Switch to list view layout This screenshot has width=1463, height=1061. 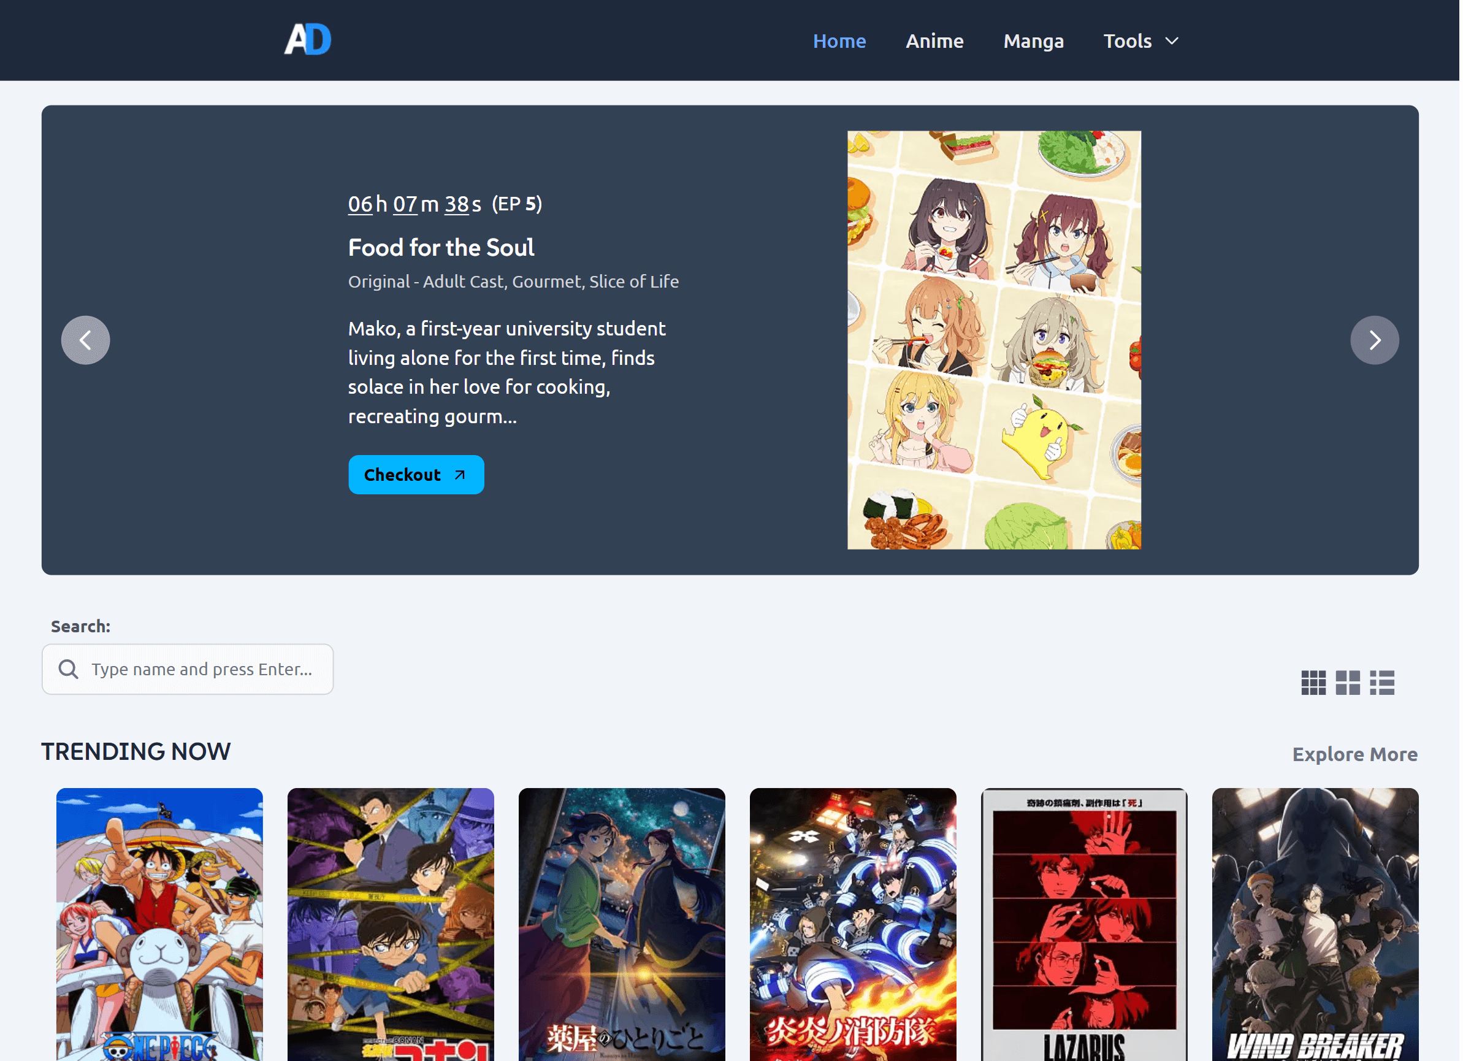point(1382,682)
